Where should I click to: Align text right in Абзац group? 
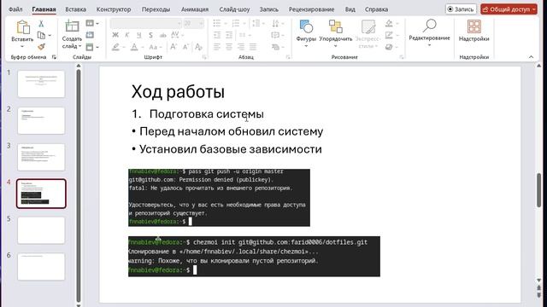pos(241,47)
